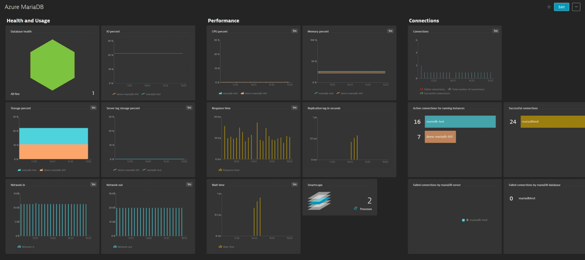Screen dimensions: 585x260
Task: Click the mariadb-test bar in Active connections chart
Action: coord(460,121)
